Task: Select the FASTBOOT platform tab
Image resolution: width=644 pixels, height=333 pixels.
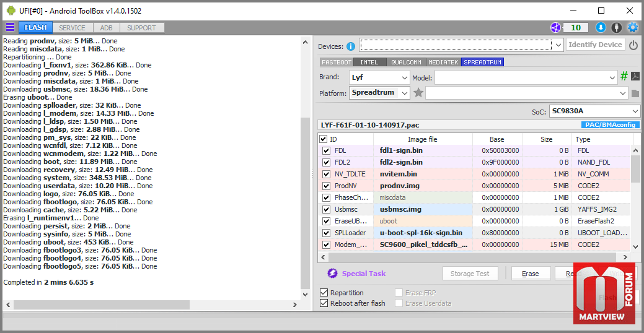Action: point(337,63)
